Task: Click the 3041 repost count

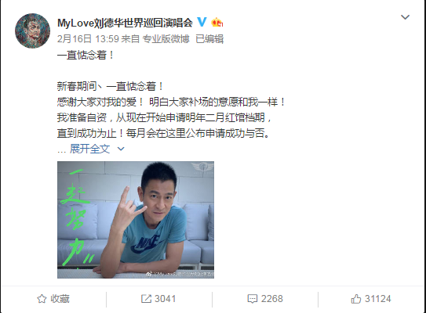Action: [x=166, y=299]
